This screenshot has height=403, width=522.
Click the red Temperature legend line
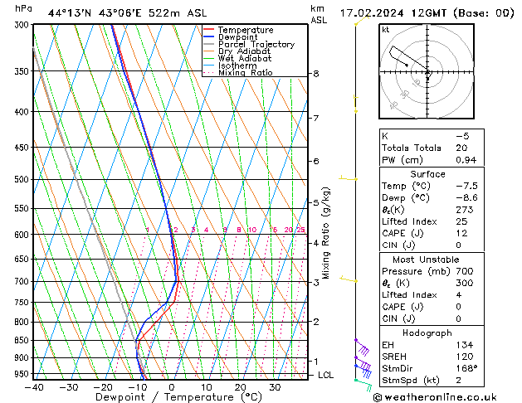(209, 30)
